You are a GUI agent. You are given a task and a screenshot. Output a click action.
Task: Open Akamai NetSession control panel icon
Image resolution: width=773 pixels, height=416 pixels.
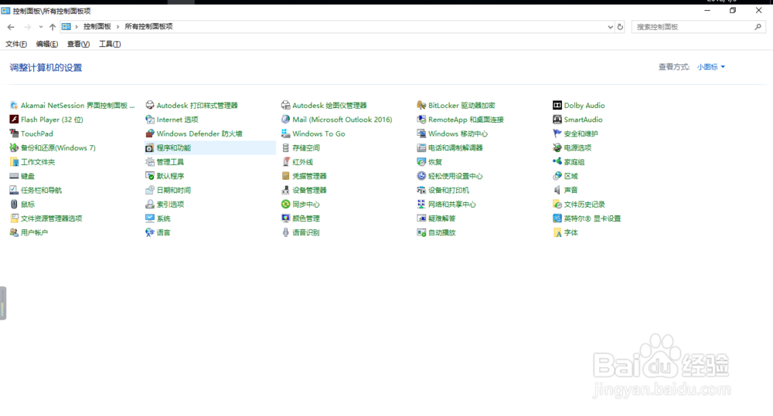(x=14, y=106)
